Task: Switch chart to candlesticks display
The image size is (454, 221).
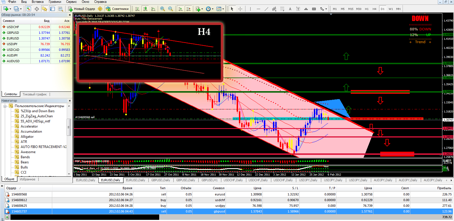Action: [x=145, y=9]
